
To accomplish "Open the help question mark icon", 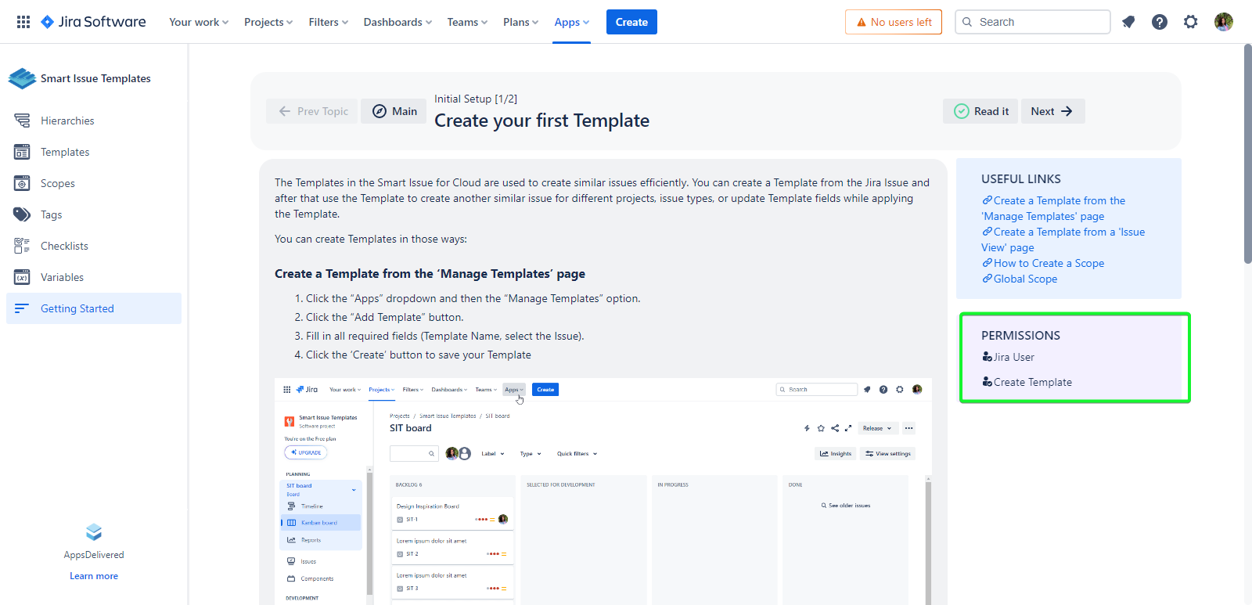I will 1160,22.
